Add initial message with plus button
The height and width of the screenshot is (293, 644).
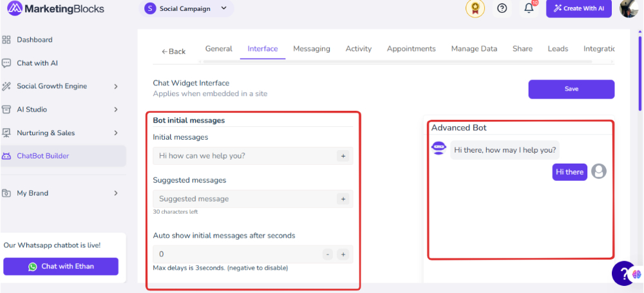343,156
